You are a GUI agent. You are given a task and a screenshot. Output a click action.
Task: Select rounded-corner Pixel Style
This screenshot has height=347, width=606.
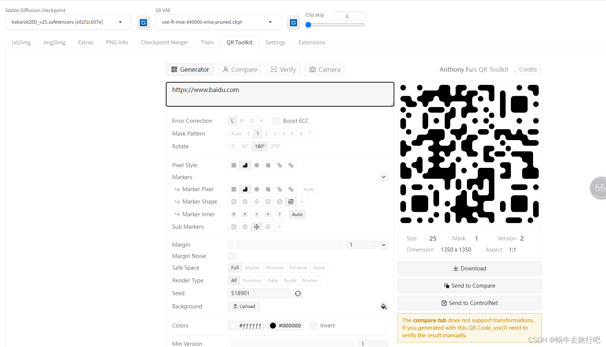click(x=245, y=165)
